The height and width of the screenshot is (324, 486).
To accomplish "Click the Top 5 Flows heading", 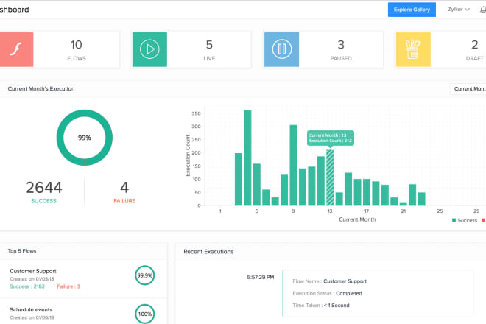I will point(22,251).
